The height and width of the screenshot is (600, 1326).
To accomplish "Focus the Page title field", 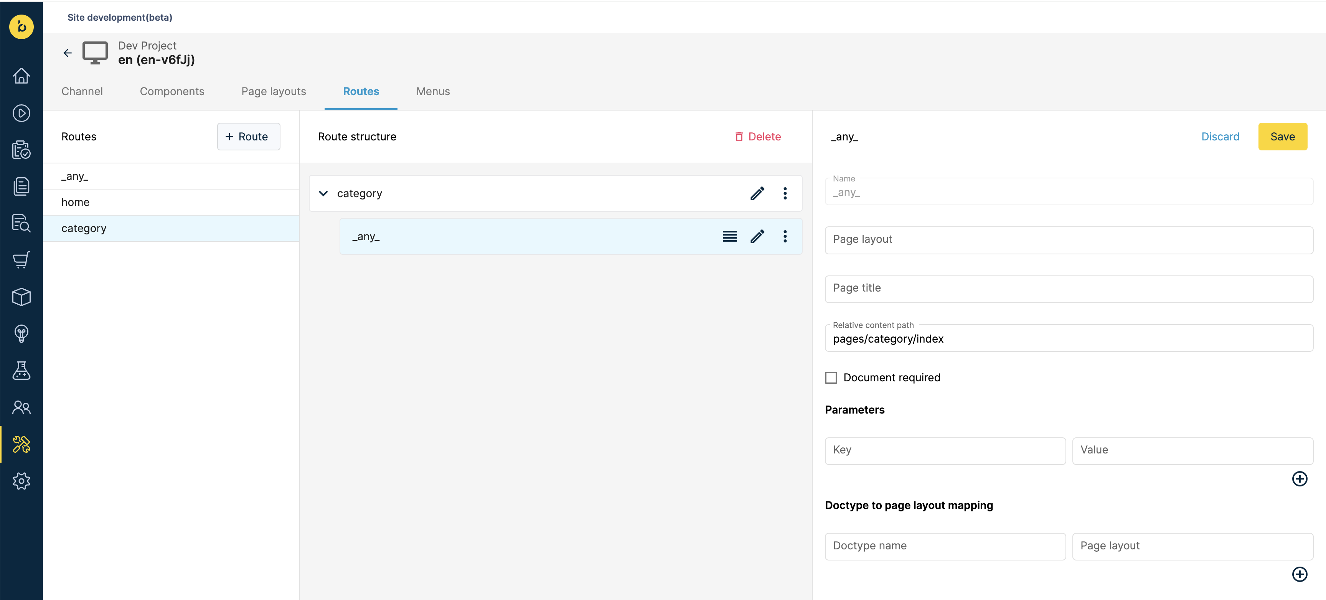I will point(1069,288).
